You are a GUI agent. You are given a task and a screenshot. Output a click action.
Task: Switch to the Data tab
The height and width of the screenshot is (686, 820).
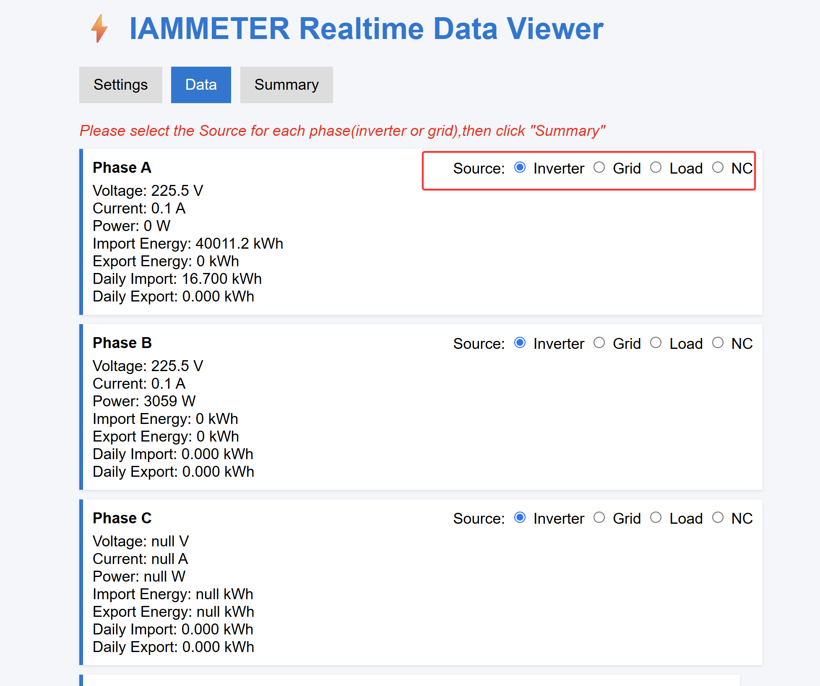click(201, 85)
